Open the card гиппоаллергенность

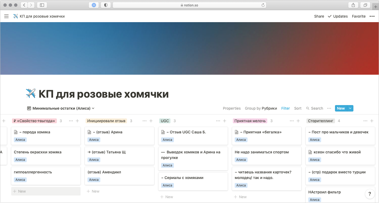pyautogui.click(x=46, y=176)
